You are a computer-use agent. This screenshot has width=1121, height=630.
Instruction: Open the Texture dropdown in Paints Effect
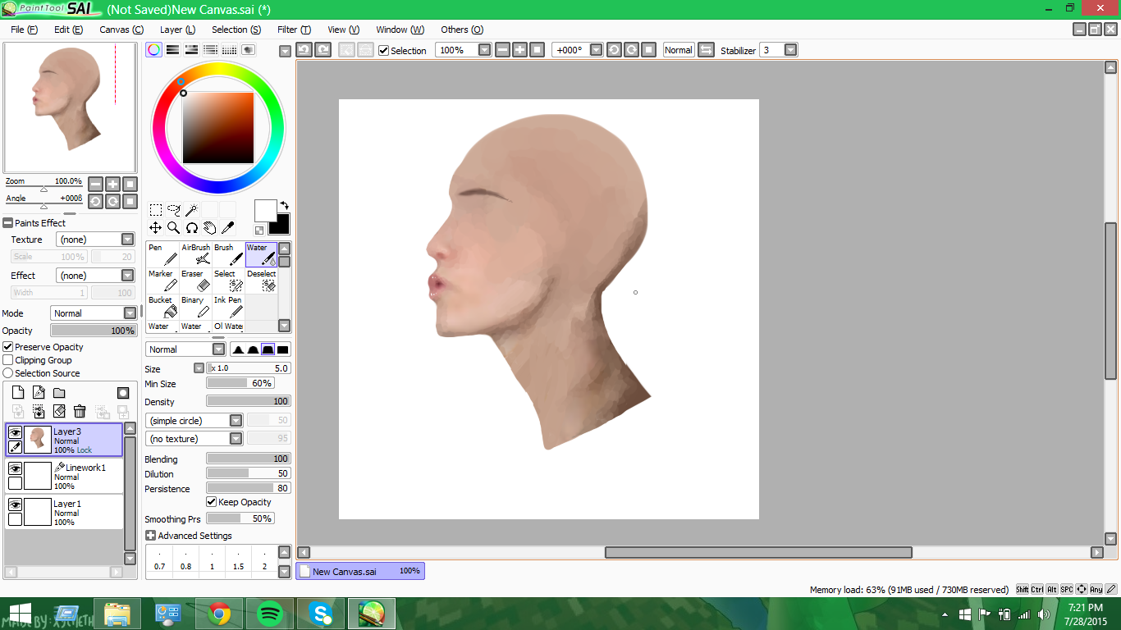[x=95, y=240]
